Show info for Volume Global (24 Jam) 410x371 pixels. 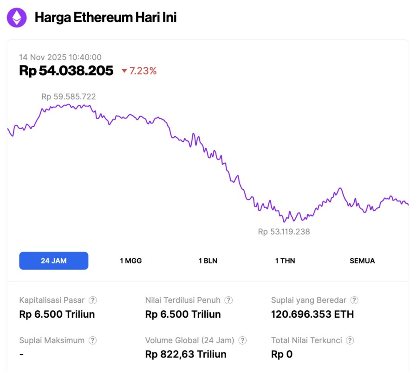242,341
